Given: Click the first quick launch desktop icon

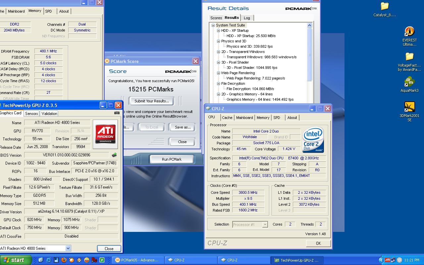Looking at the screenshot, I should click(41, 260).
